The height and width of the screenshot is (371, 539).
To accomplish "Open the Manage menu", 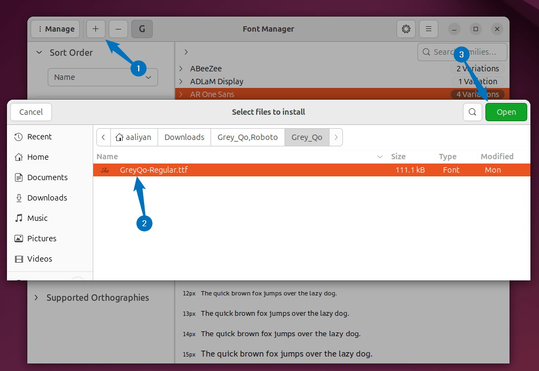I will point(55,29).
